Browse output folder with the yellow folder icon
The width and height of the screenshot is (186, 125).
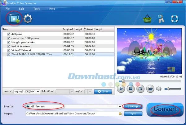(x=120, y=113)
